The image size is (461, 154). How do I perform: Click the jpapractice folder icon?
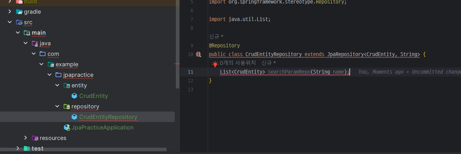tap(58, 75)
